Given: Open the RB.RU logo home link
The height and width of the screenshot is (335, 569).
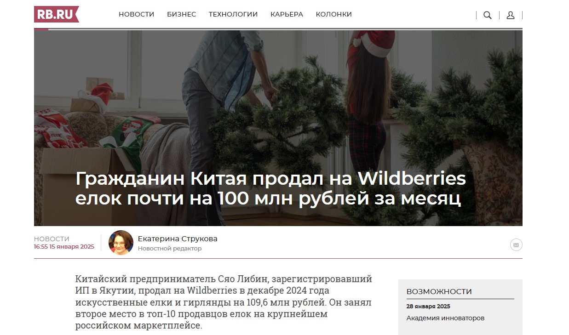Looking at the screenshot, I should 56,14.
